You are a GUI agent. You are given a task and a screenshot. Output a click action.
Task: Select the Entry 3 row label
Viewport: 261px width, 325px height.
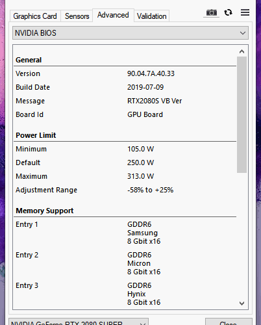click(27, 285)
